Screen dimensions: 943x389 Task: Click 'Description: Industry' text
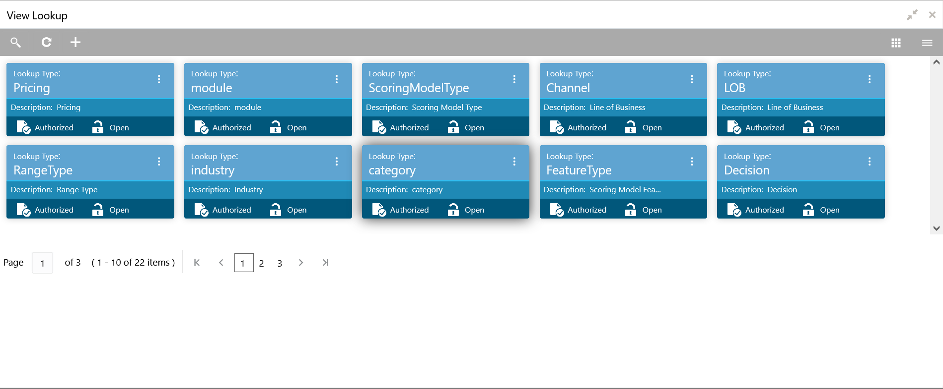coord(225,190)
